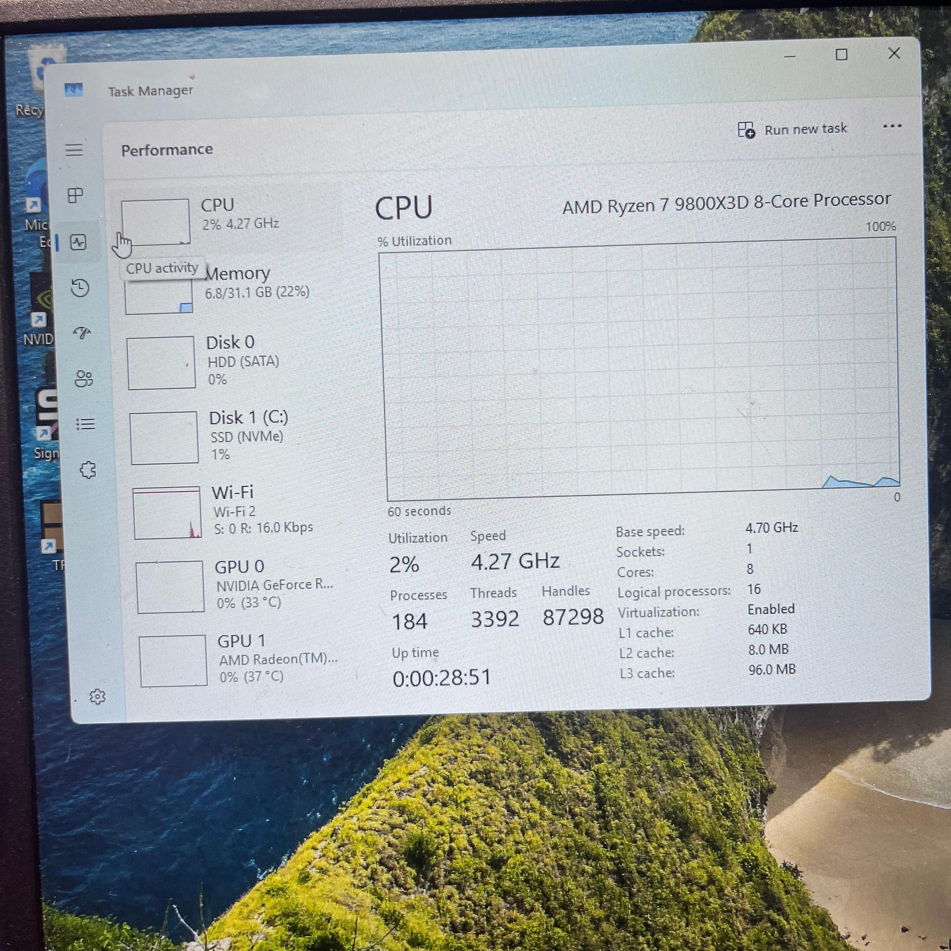Click the % Utilization graph label
The width and height of the screenshot is (951, 951).
pyautogui.click(x=415, y=241)
